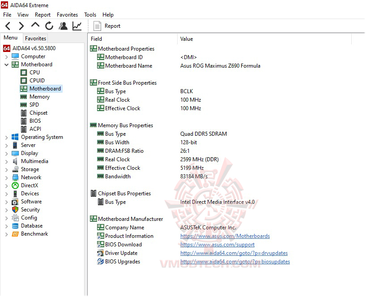The height and width of the screenshot is (297, 366).
Task: Collapse the Motherboard tree node
Action: [x=7, y=65]
